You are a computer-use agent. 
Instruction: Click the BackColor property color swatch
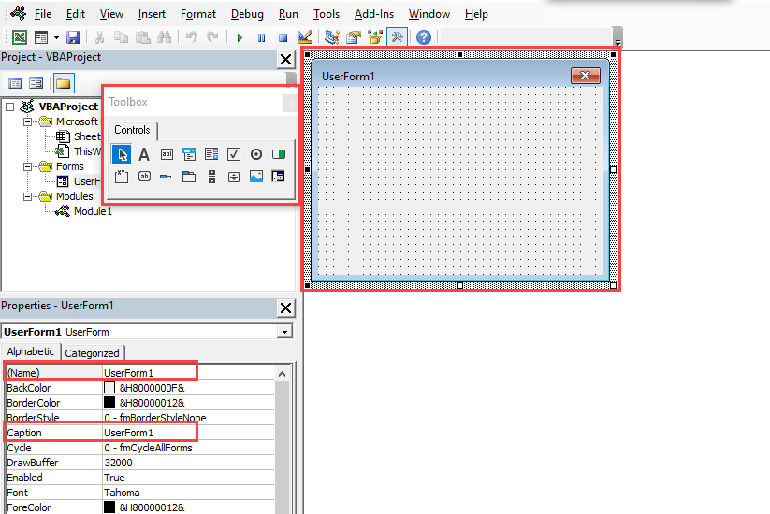[x=109, y=388]
